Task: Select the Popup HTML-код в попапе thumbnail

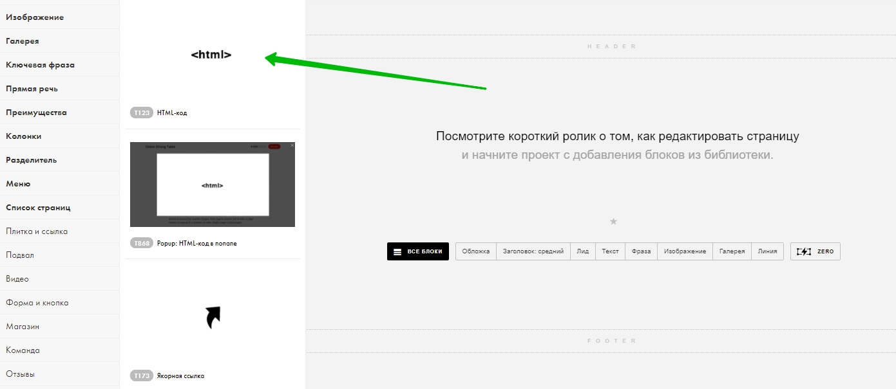Action: [213, 185]
